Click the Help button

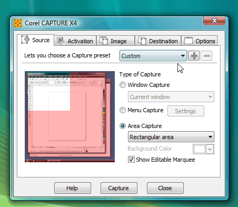click(x=73, y=188)
